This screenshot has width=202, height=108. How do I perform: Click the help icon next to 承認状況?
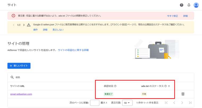[115, 86]
